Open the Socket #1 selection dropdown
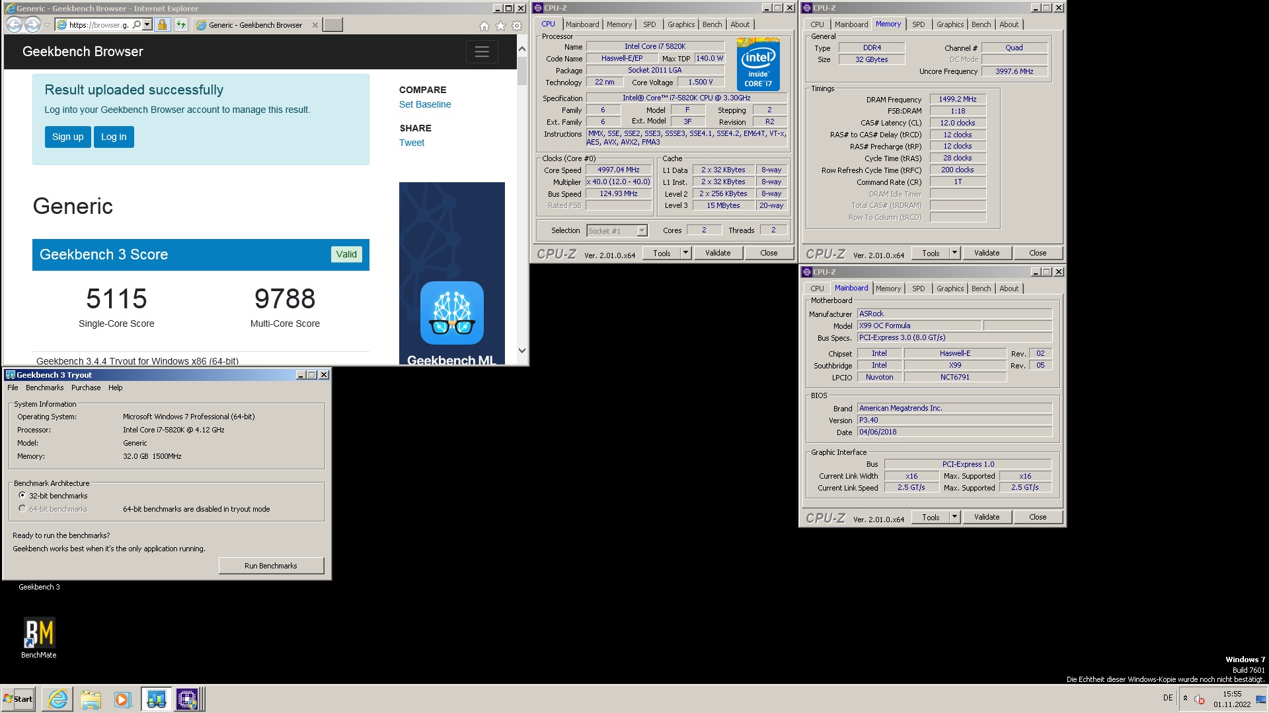Screen dimensions: 1269x713 [x=642, y=230]
